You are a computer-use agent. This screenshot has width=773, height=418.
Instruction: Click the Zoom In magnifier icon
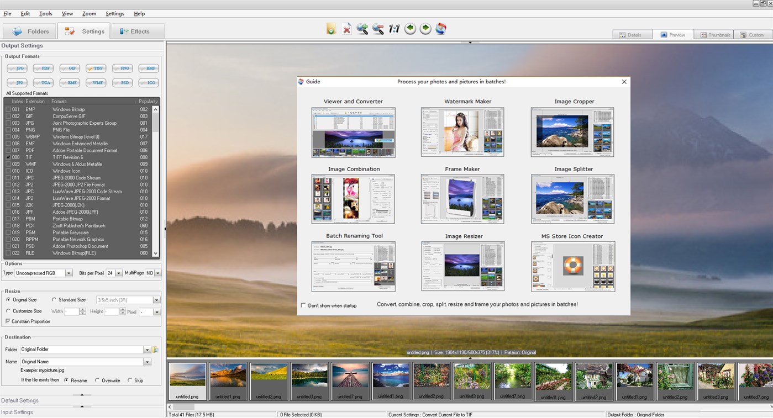click(x=362, y=29)
